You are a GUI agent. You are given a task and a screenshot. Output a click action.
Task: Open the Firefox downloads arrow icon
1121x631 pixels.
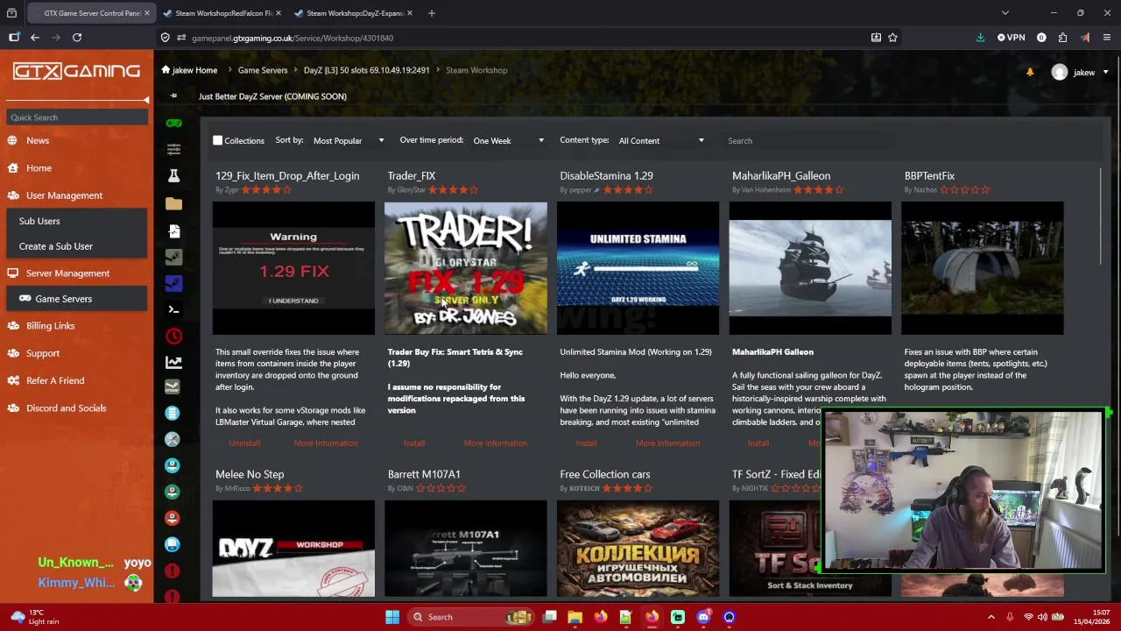(x=980, y=38)
